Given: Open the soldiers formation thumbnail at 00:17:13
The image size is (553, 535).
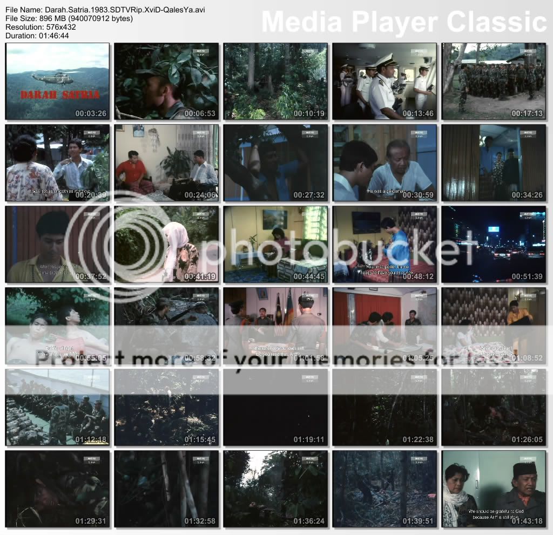Looking at the screenshot, I should (x=494, y=82).
